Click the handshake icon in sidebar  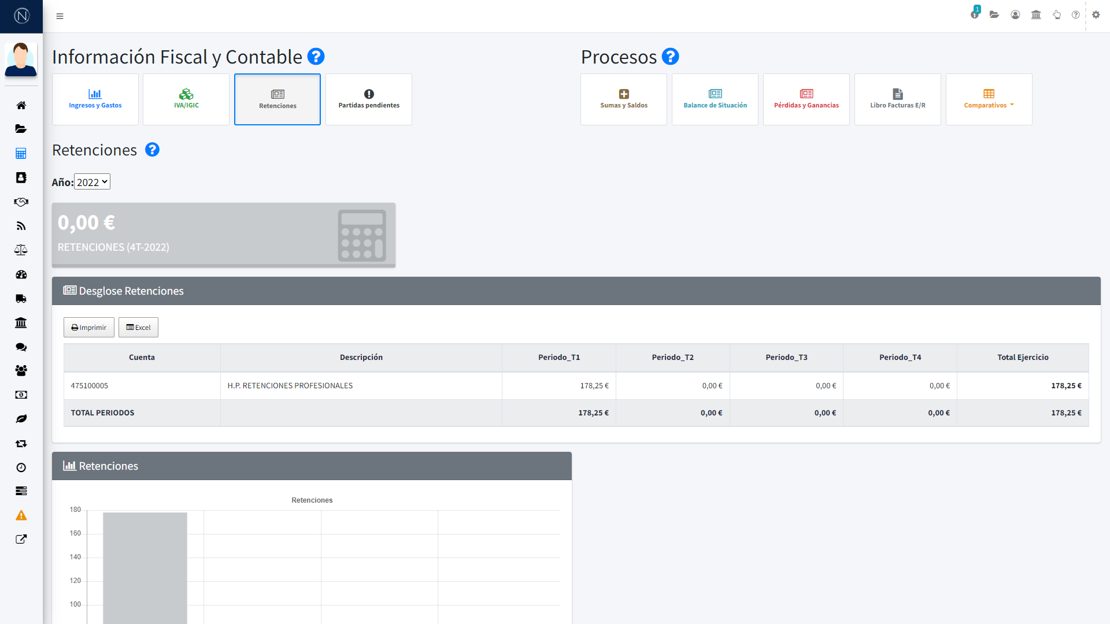(x=21, y=202)
